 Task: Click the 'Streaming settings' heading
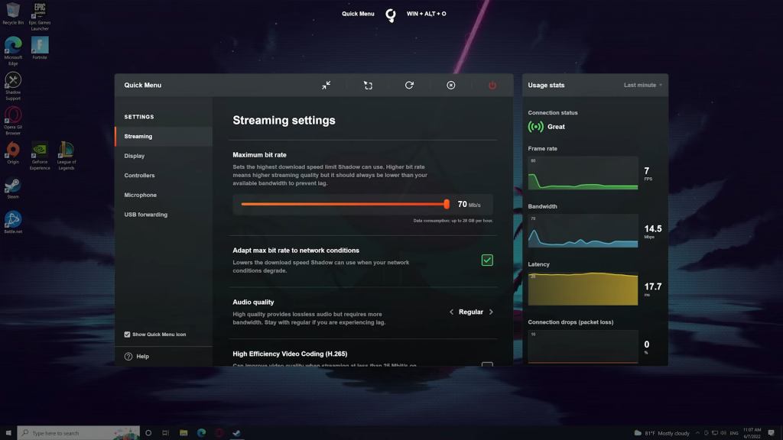[x=284, y=120]
